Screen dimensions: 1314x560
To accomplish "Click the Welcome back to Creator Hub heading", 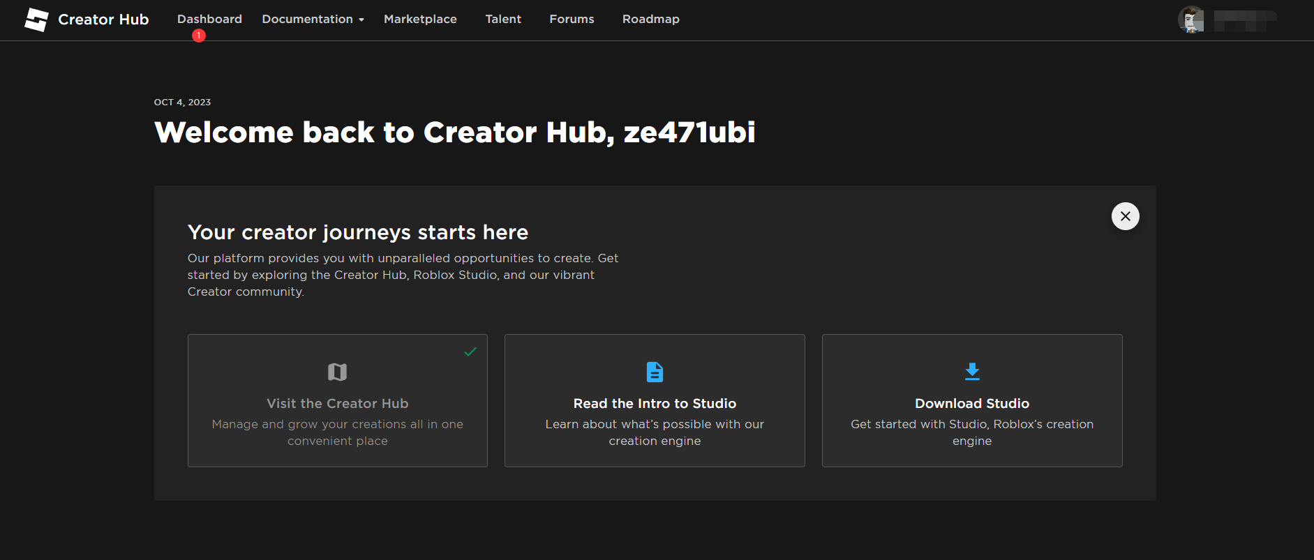I will 454,133.
